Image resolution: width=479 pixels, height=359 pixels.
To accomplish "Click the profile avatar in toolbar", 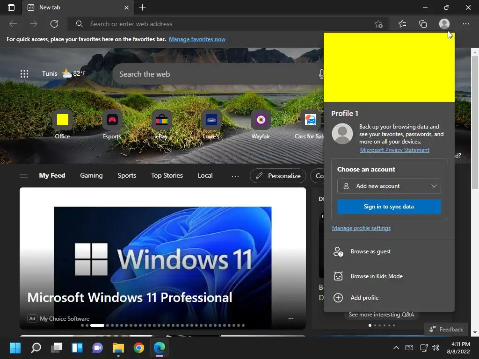I will [444, 24].
